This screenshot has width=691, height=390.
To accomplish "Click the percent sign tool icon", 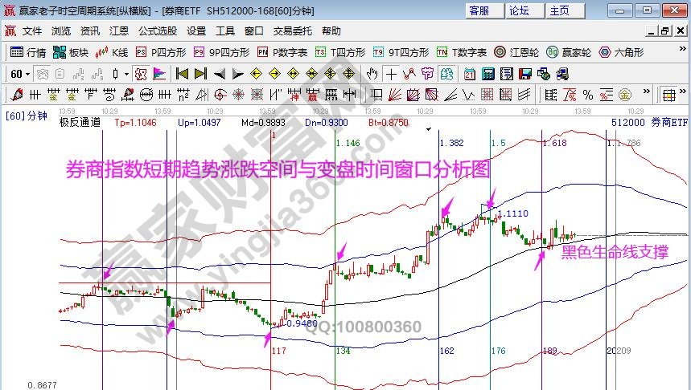I will pyautogui.click(x=588, y=95).
